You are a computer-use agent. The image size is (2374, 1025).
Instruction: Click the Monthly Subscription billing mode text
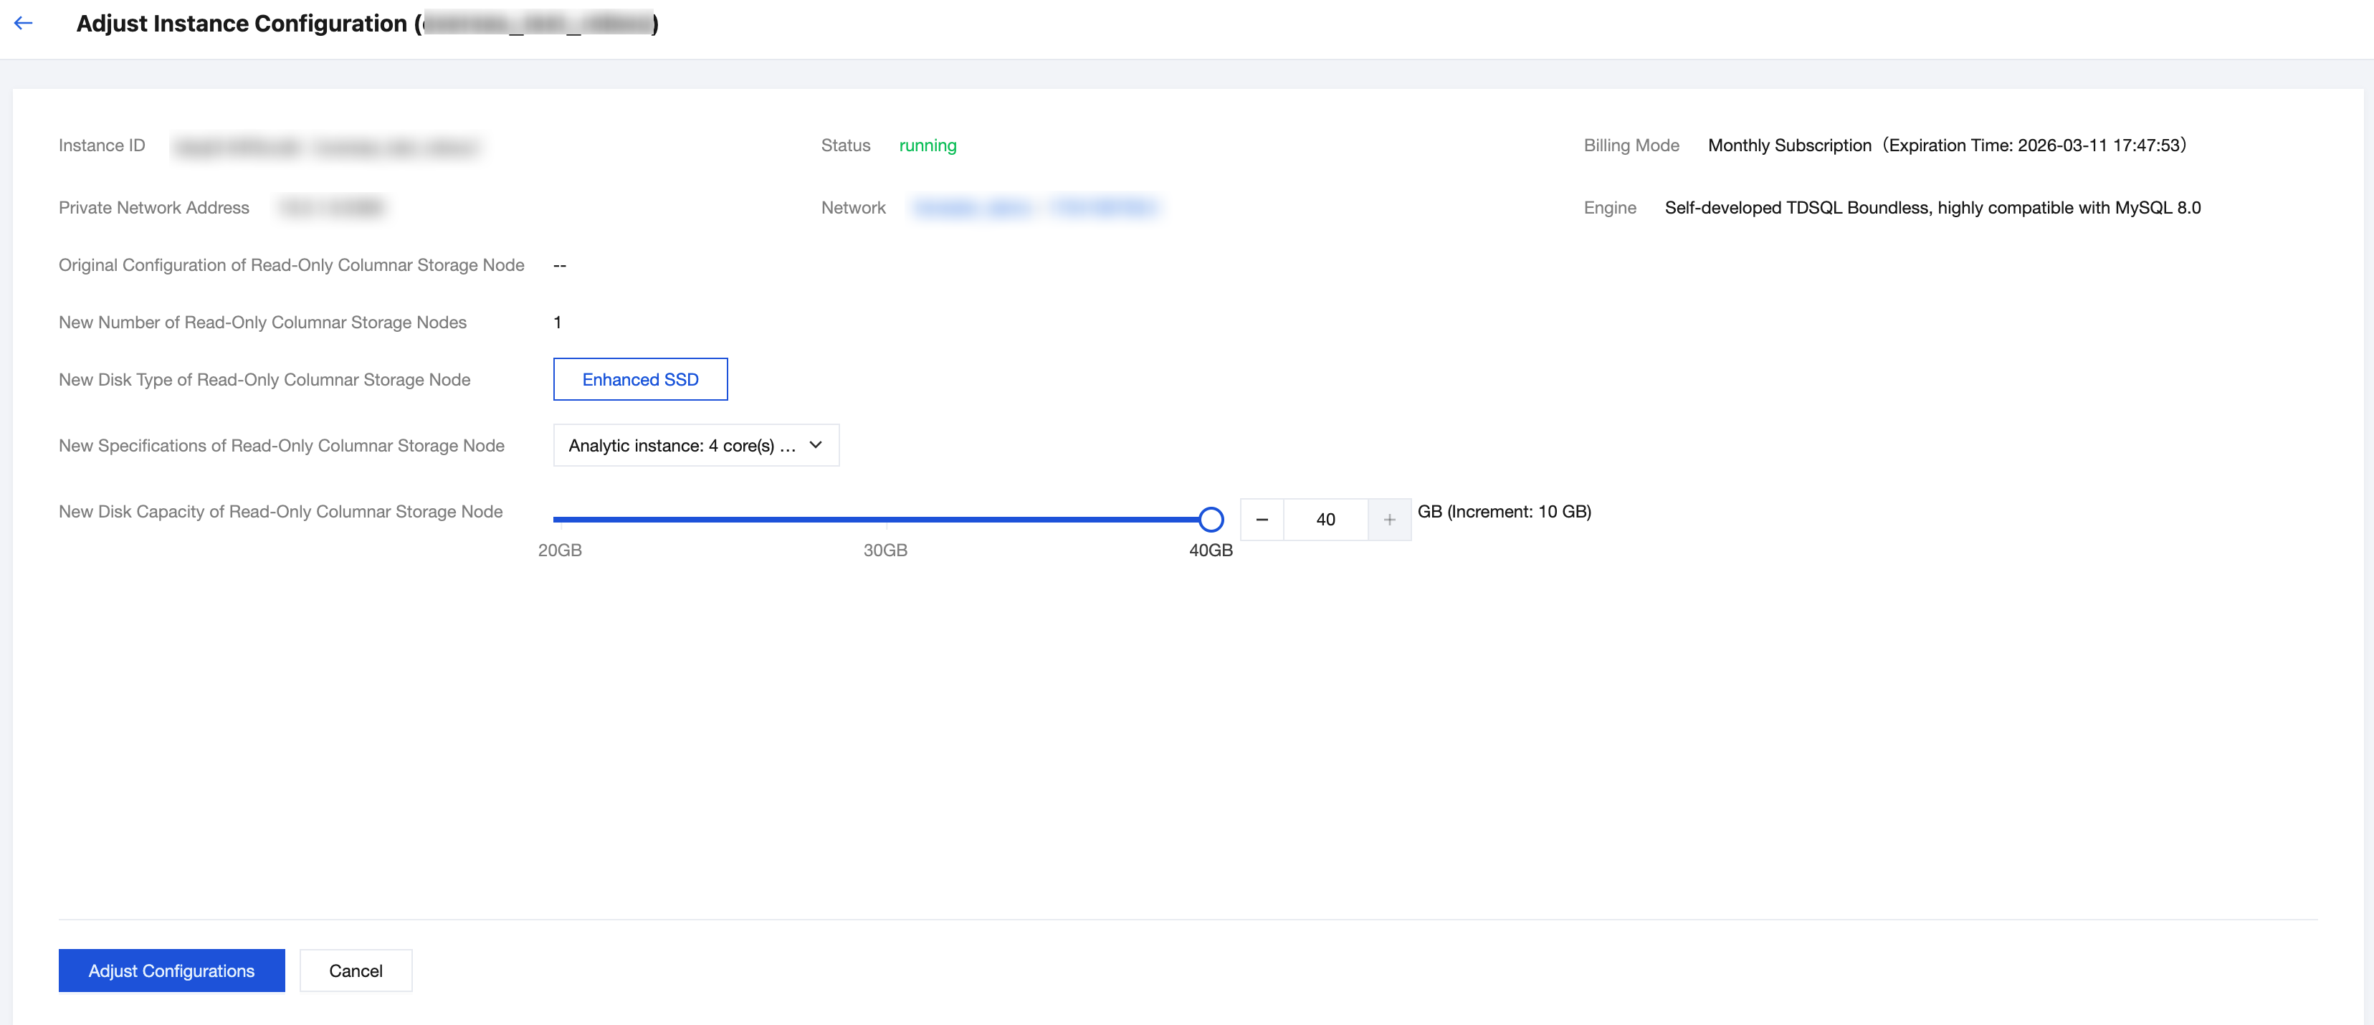click(1789, 146)
